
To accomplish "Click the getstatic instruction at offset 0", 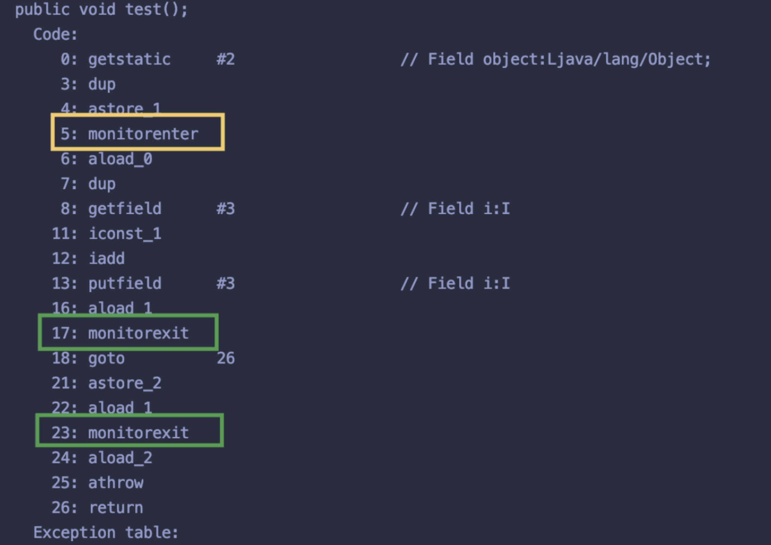I will pyautogui.click(x=129, y=59).
